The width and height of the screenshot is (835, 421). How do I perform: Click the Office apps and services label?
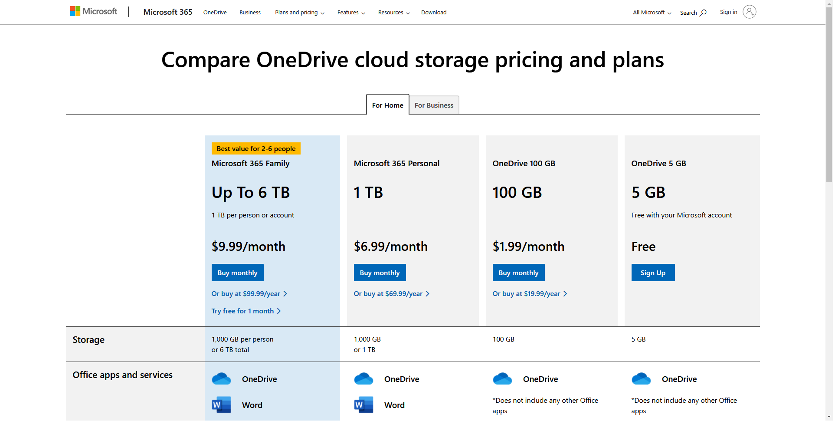click(x=123, y=375)
